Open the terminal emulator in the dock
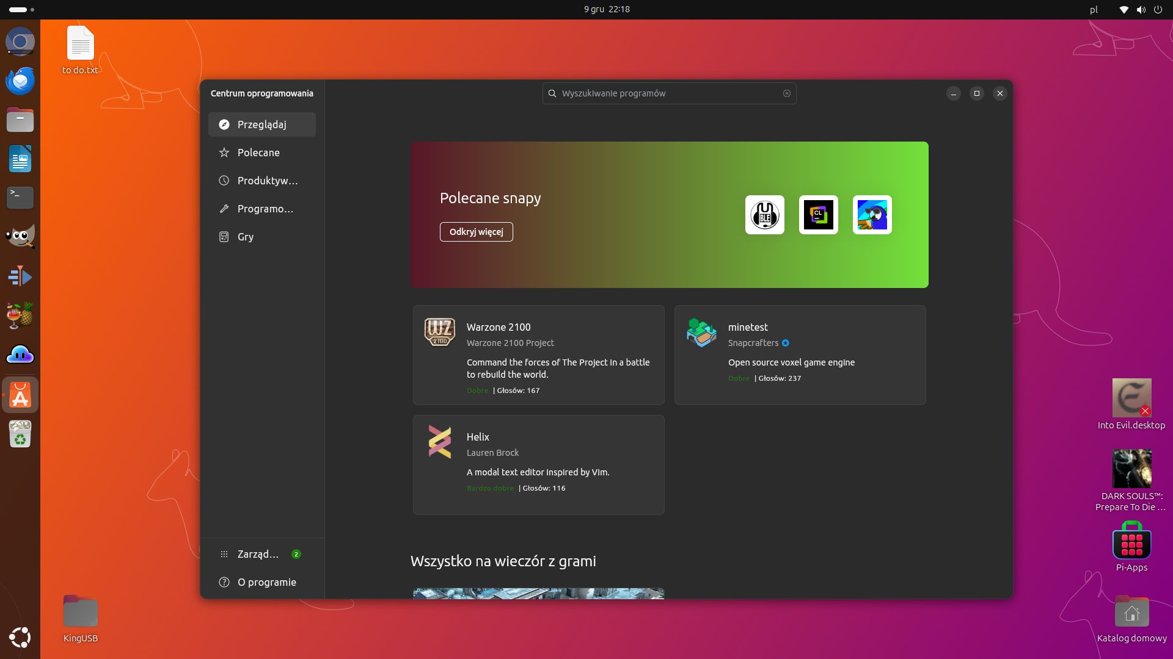Viewport: 1173px width, 659px height. 20,198
